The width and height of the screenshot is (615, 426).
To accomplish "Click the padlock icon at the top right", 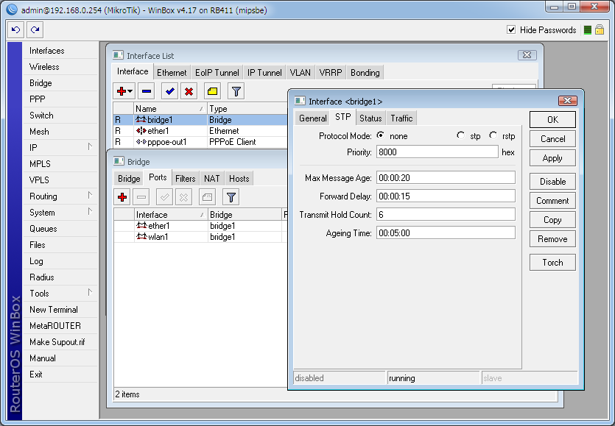I will point(600,29).
